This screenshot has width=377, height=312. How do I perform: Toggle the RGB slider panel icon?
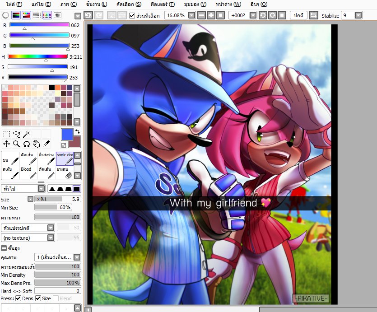coord(16,15)
